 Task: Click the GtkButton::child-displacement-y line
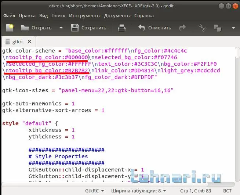(x=86, y=176)
